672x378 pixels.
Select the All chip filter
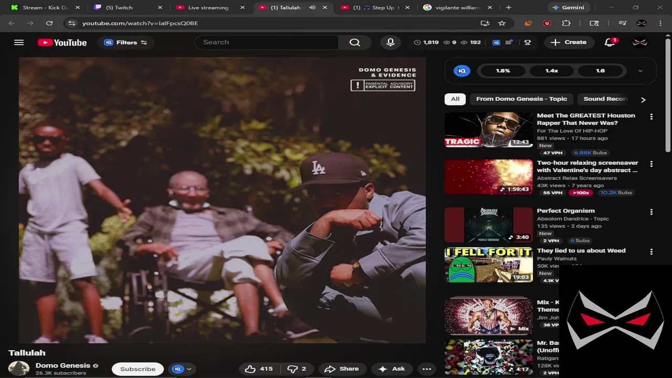click(455, 99)
